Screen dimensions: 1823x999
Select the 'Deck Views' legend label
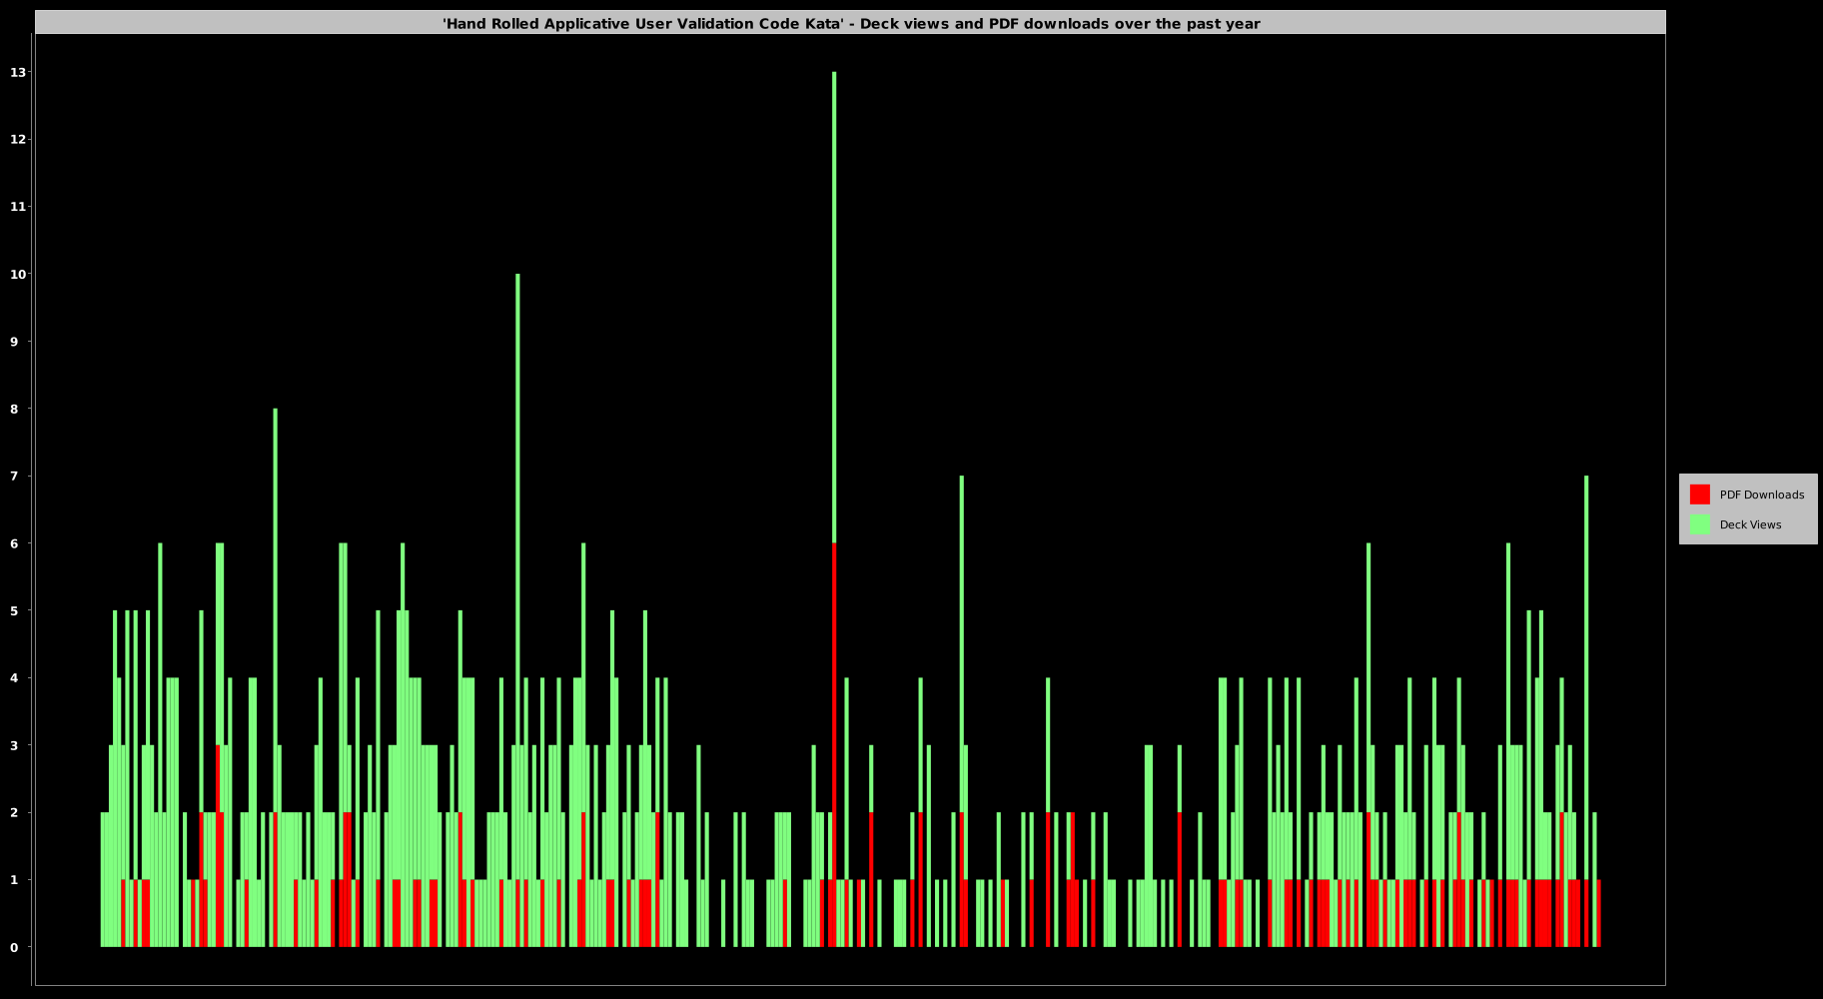(x=1750, y=524)
